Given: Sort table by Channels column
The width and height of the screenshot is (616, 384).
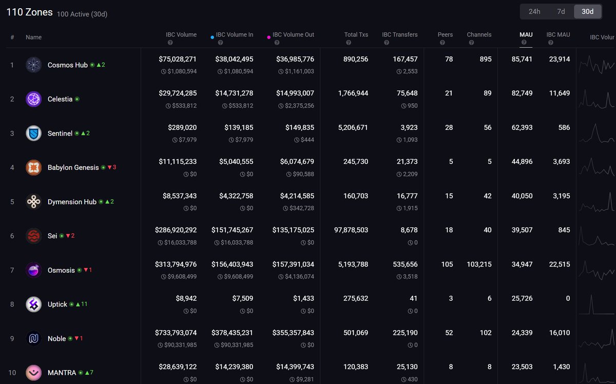Looking at the screenshot, I should (479, 34).
